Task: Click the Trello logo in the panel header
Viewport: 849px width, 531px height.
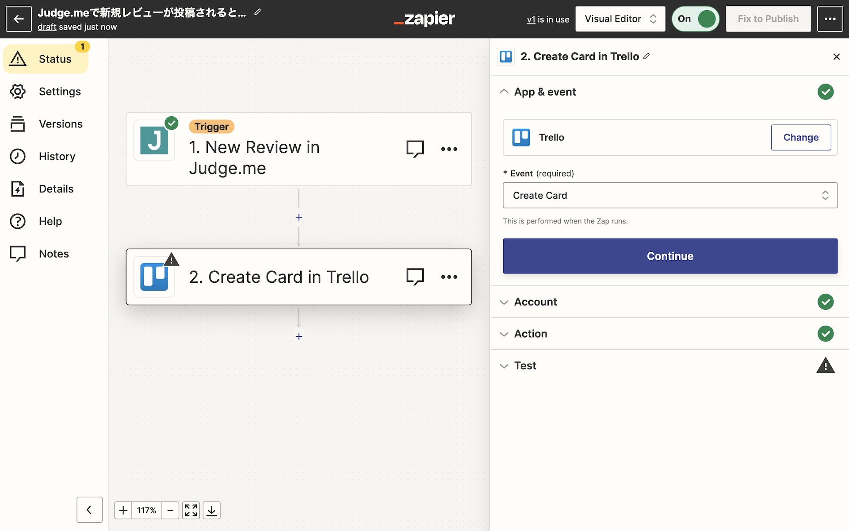Action: click(x=506, y=57)
